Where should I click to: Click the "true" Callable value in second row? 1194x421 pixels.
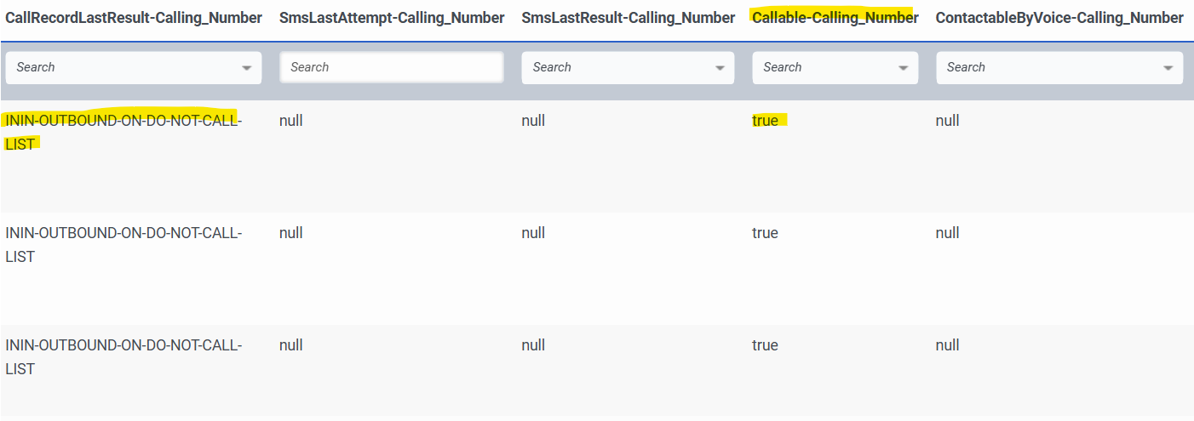pyautogui.click(x=765, y=233)
